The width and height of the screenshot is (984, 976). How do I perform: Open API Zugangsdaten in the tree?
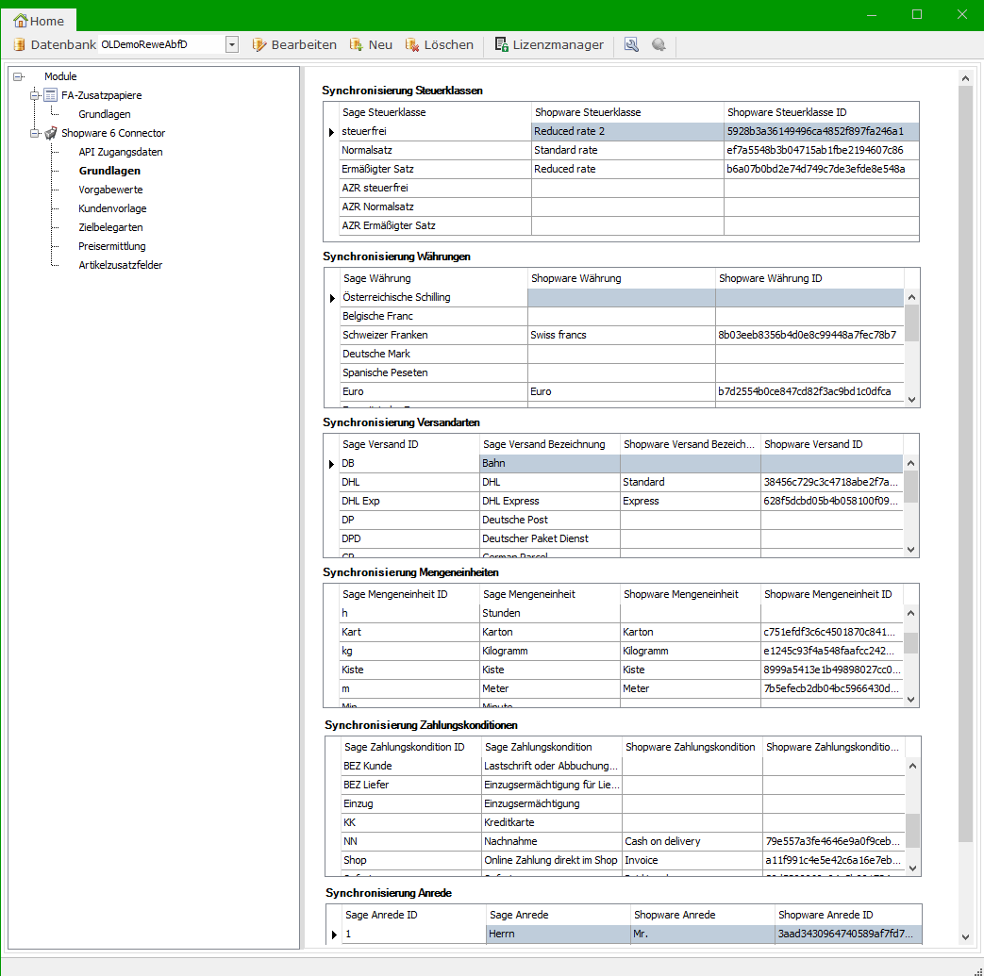pyautogui.click(x=121, y=152)
